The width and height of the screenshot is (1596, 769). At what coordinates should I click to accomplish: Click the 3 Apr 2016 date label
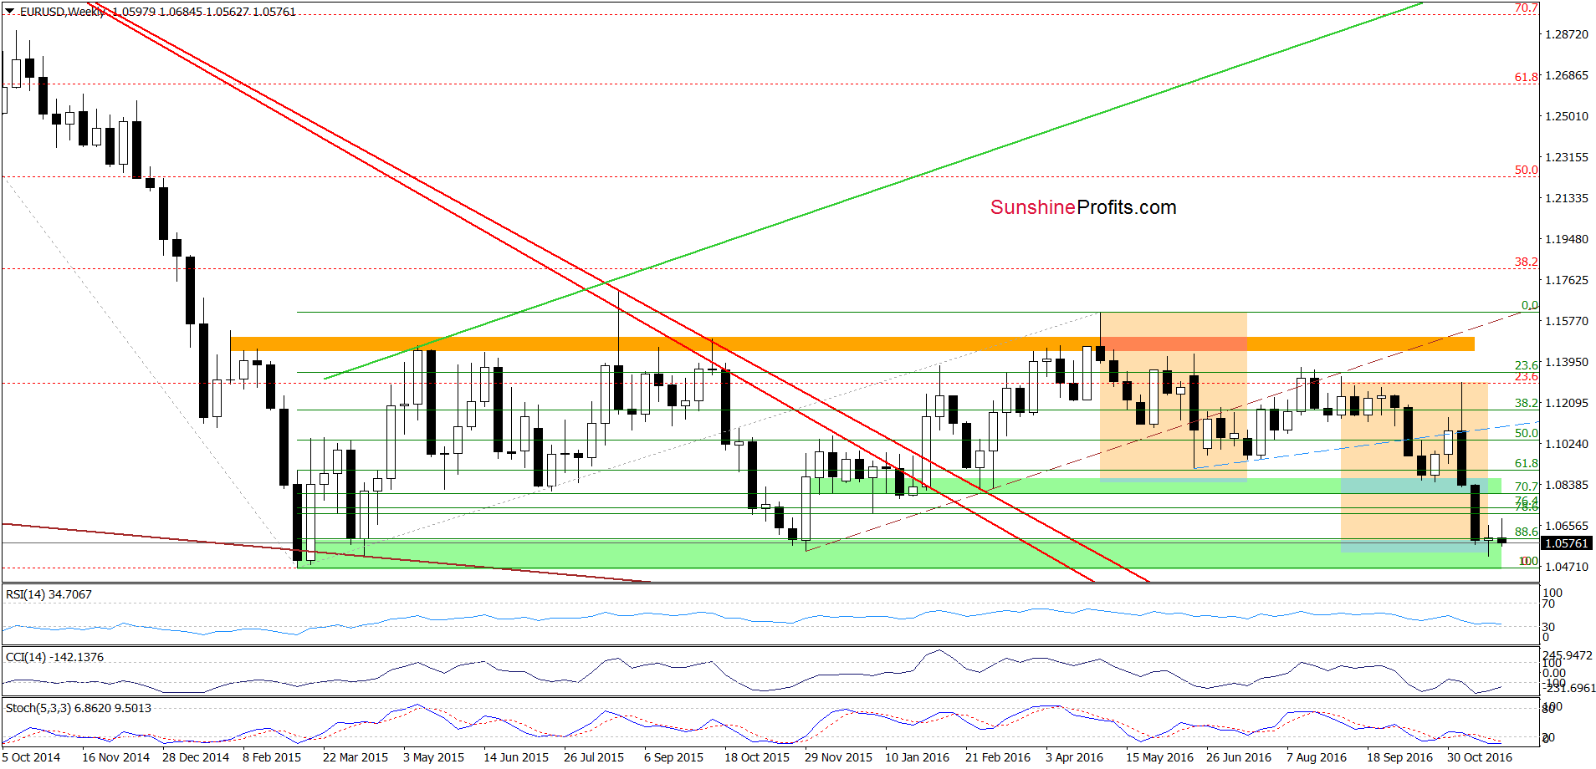pos(1074,757)
